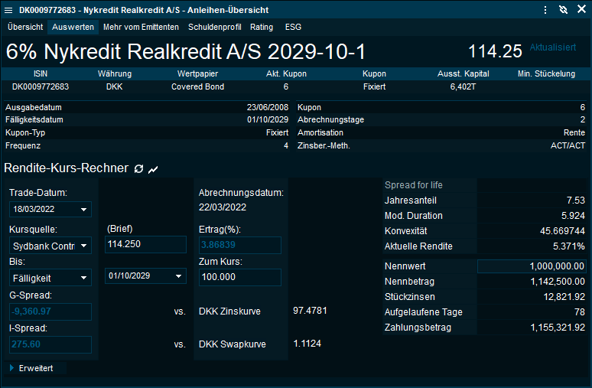Viewport: 592px width, 388px height.
Task: Switch to the Übersicht tab
Action: click(x=25, y=27)
